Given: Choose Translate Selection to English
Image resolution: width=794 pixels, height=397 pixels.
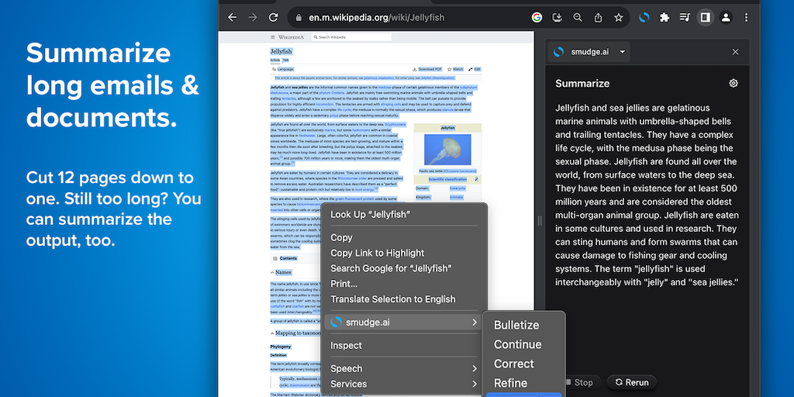Looking at the screenshot, I should click(404, 299).
